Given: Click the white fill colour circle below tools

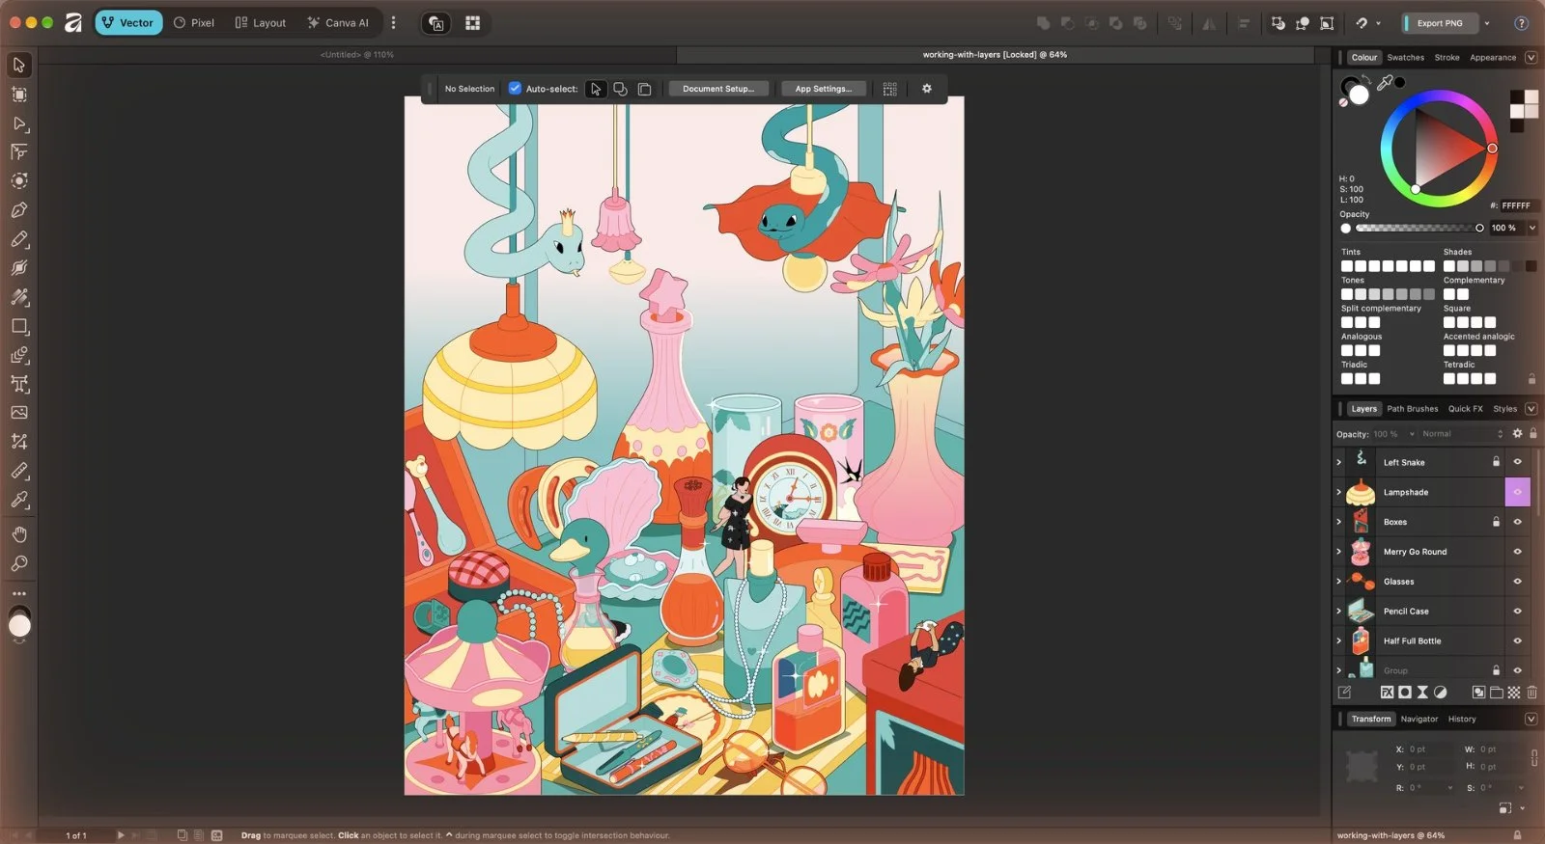Looking at the screenshot, I should pyautogui.click(x=19, y=626).
